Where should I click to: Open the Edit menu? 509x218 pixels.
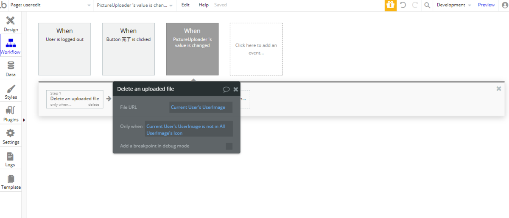point(185,5)
